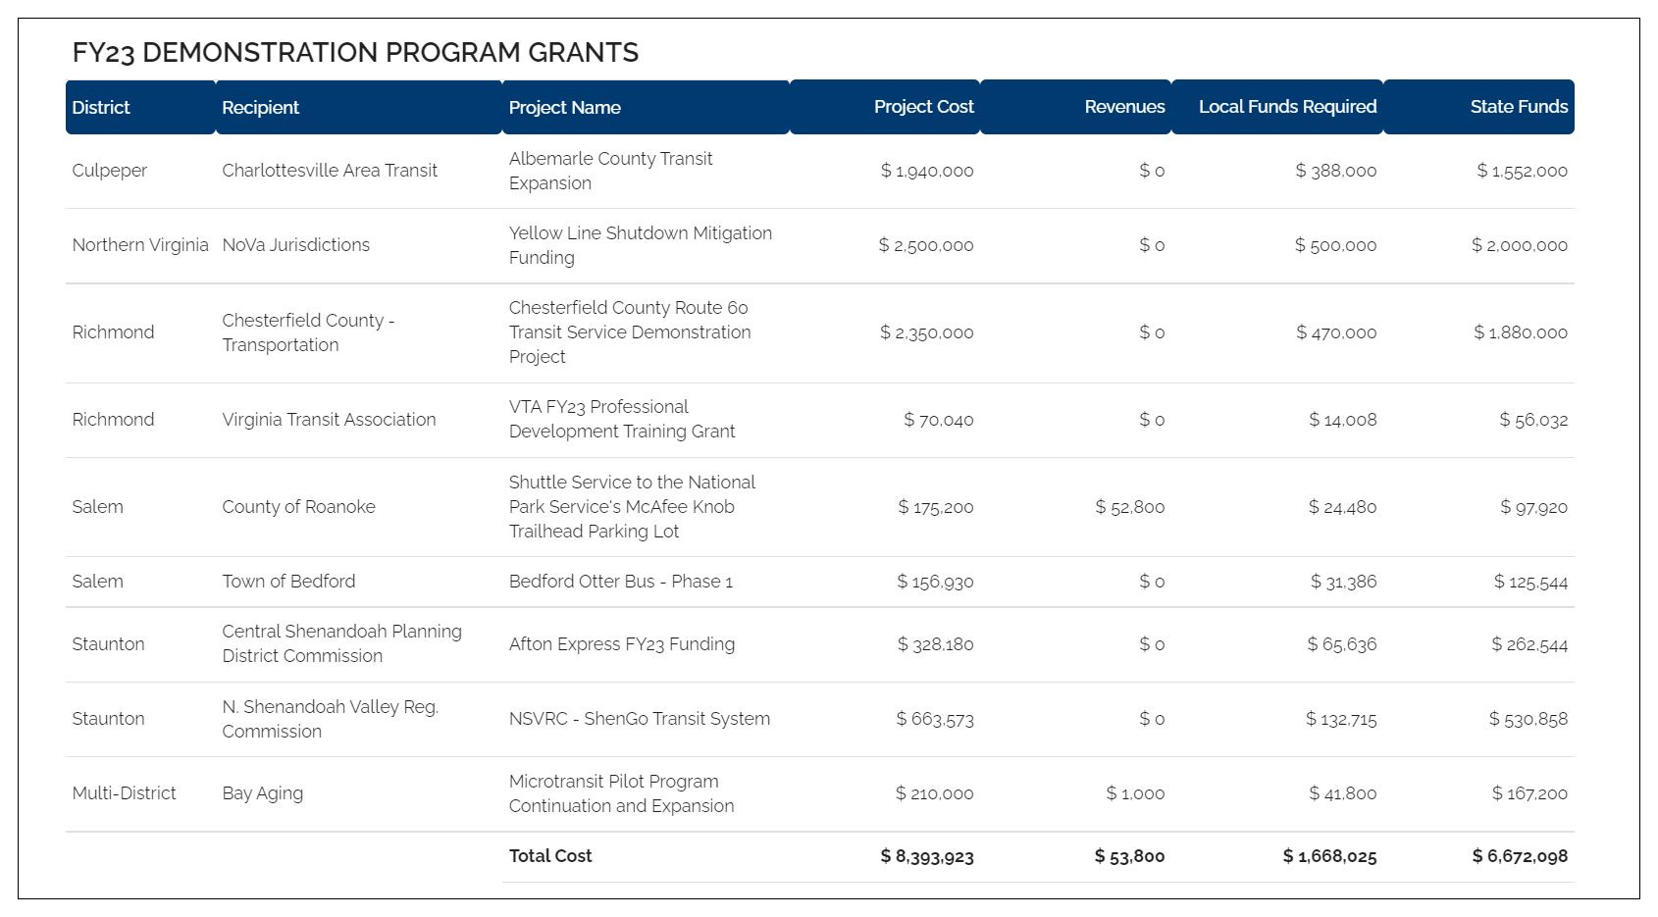This screenshot has width=1658, height=917.
Task: Click the $ 530,858 state funds value
Action: 1528,719
